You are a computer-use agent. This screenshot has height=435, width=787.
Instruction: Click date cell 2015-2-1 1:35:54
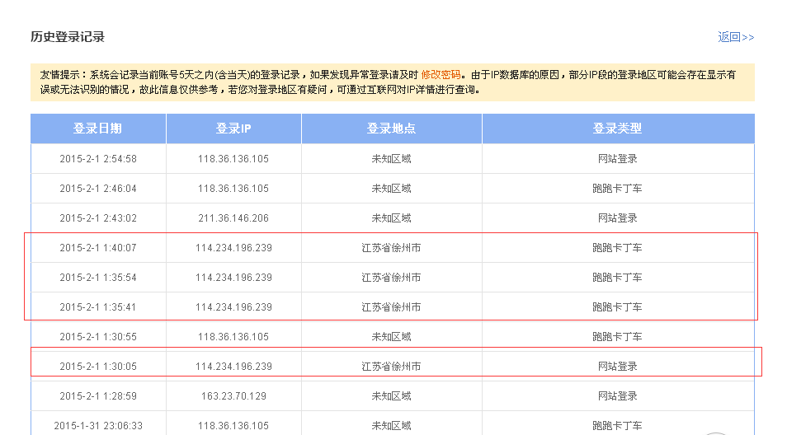(98, 277)
